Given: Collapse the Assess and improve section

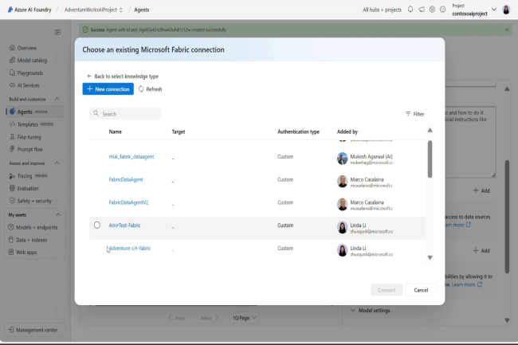Looking at the screenshot, I should pos(57,163).
